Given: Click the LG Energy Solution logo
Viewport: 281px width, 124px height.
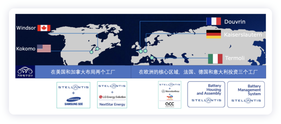Looking at the screenshot, I should pos(112,97).
